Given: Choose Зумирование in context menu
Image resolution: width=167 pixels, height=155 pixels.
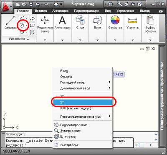Looking at the screenshot, I should click(83, 131).
